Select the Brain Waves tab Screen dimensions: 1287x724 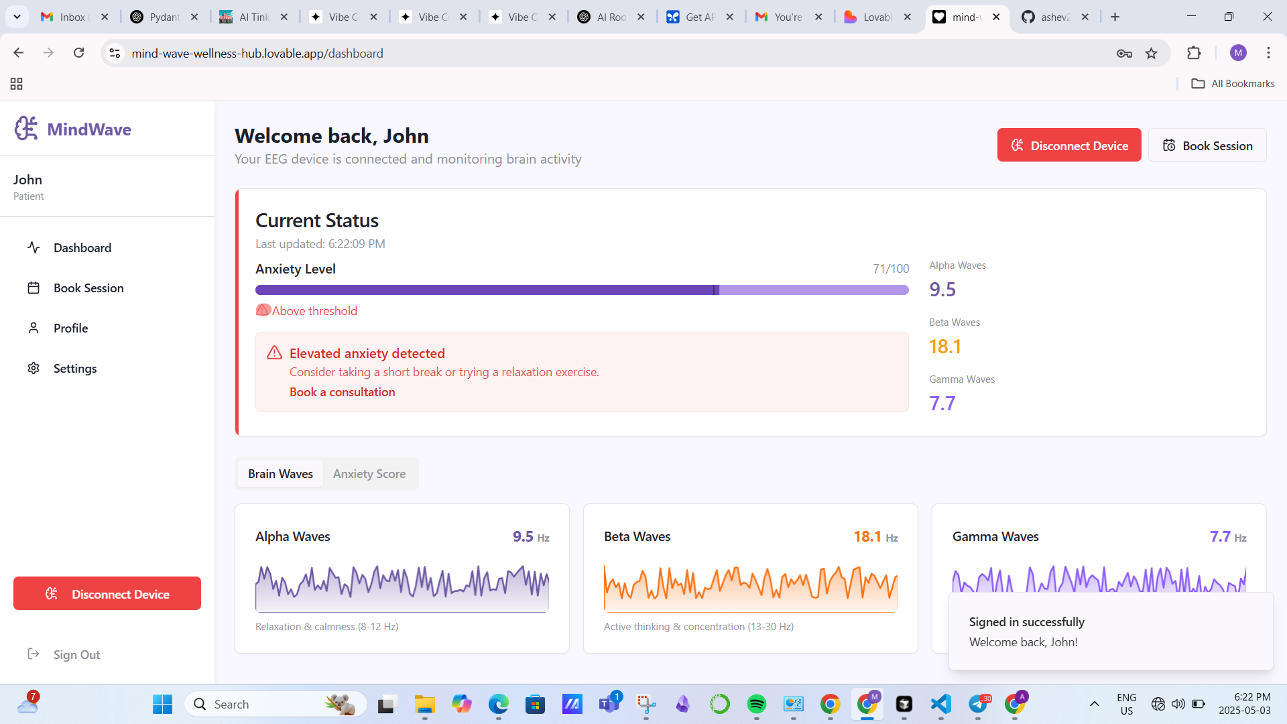[280, 474]
